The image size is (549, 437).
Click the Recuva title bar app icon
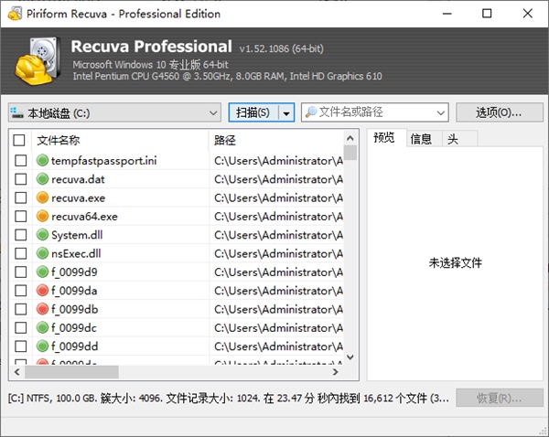tap(15, 14)
